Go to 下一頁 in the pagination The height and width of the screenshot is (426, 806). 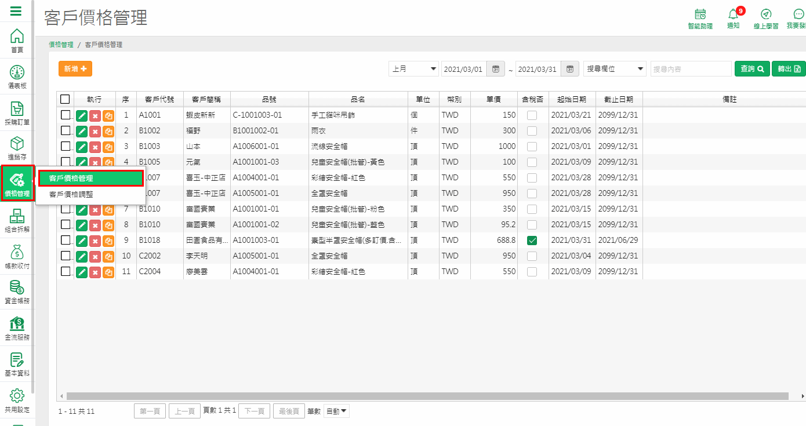[254, 411]
